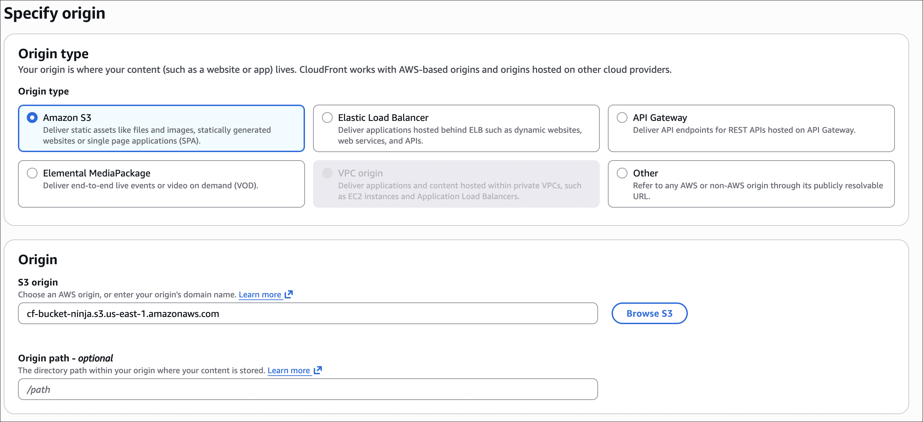Click the Amazon S3 card description text
The width and height of the screenshot is (923, 422).
(157, 135)
